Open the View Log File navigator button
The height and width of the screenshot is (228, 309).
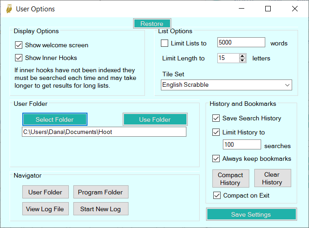pos(45,209)
